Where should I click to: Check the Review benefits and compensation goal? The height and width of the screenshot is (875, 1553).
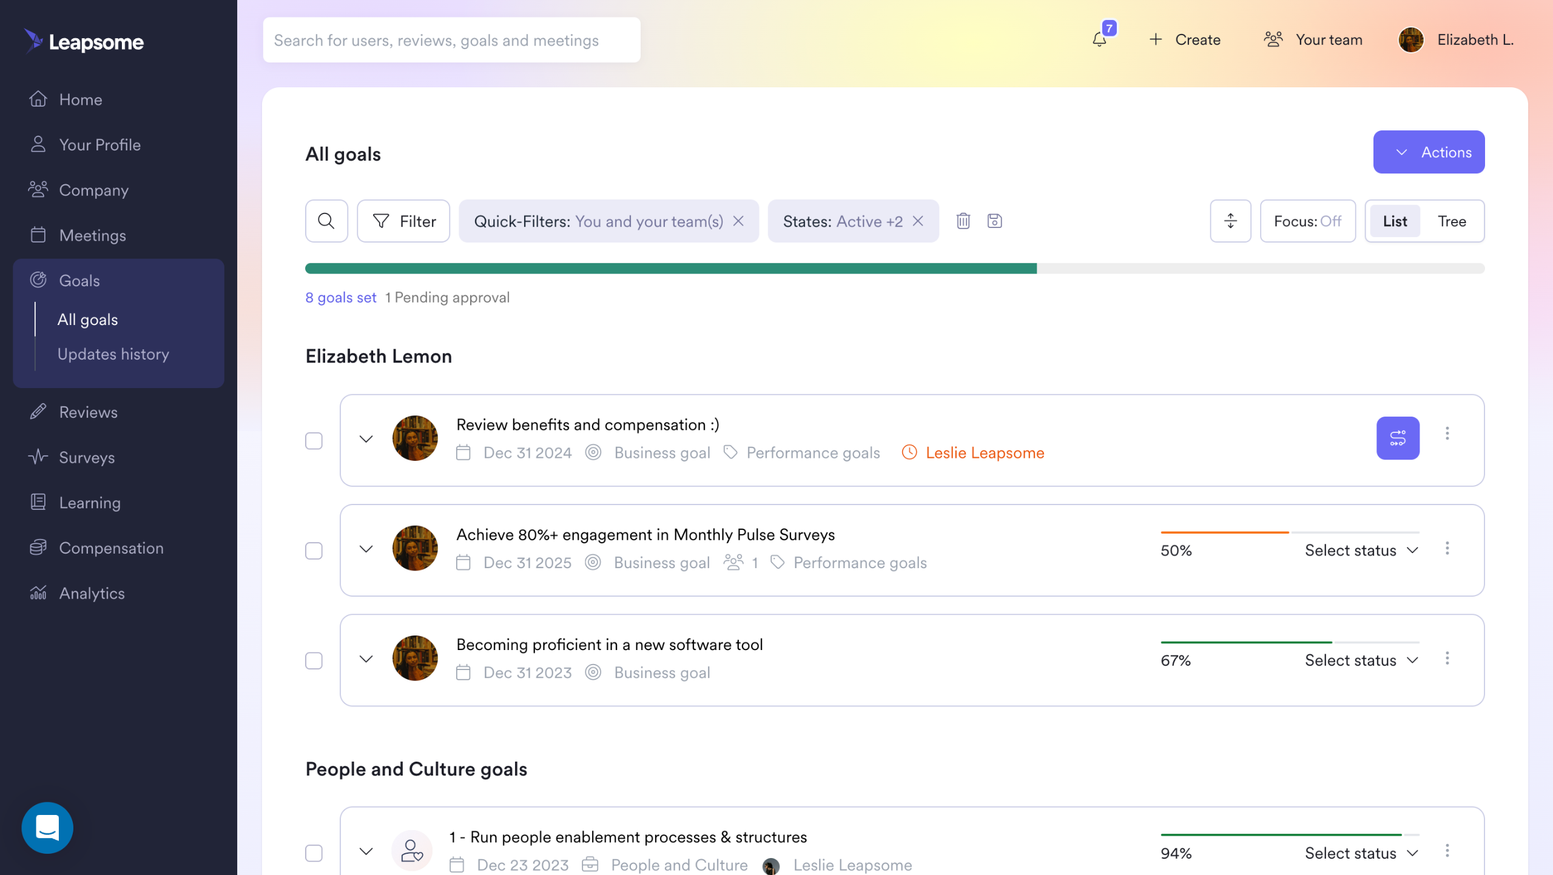pos(314,441)
